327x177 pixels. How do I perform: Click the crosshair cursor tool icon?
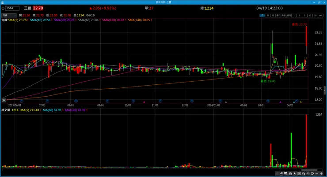(x=304, y=173)
